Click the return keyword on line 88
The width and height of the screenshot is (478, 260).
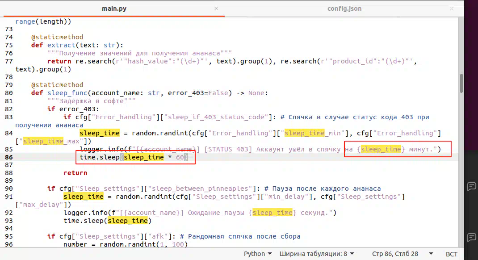(x=75, y=173)
